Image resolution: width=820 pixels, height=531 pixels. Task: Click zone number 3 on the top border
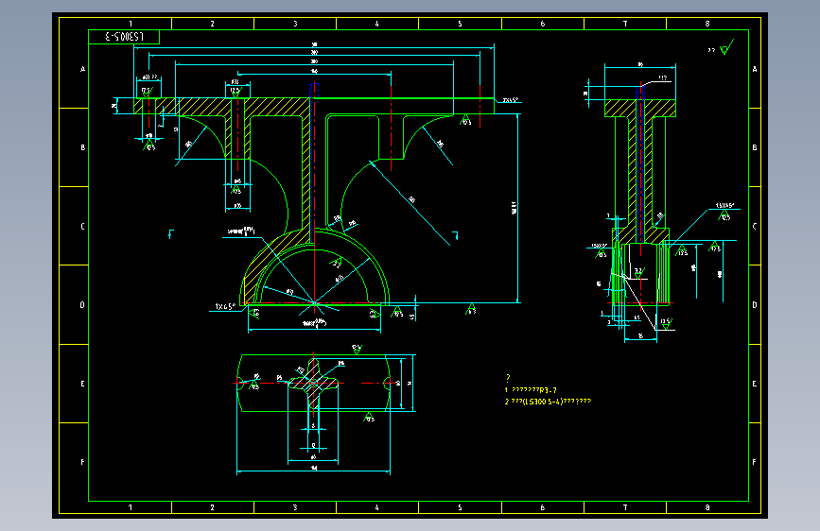[x=295, y=24]
